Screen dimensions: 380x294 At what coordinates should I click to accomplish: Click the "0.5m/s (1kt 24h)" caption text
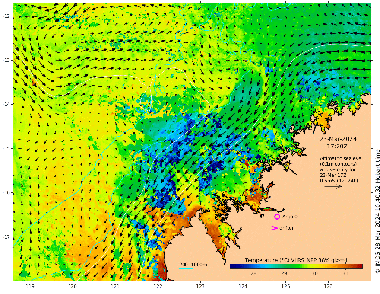click(x=339, y=181)
